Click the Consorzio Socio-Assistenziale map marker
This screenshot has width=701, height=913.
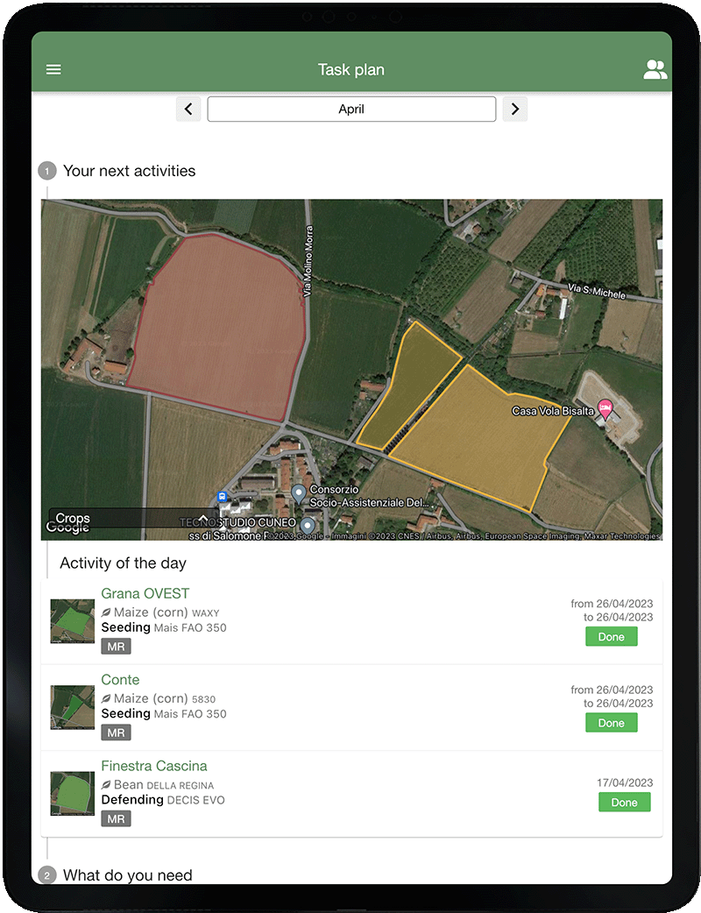tap(299, 492)
